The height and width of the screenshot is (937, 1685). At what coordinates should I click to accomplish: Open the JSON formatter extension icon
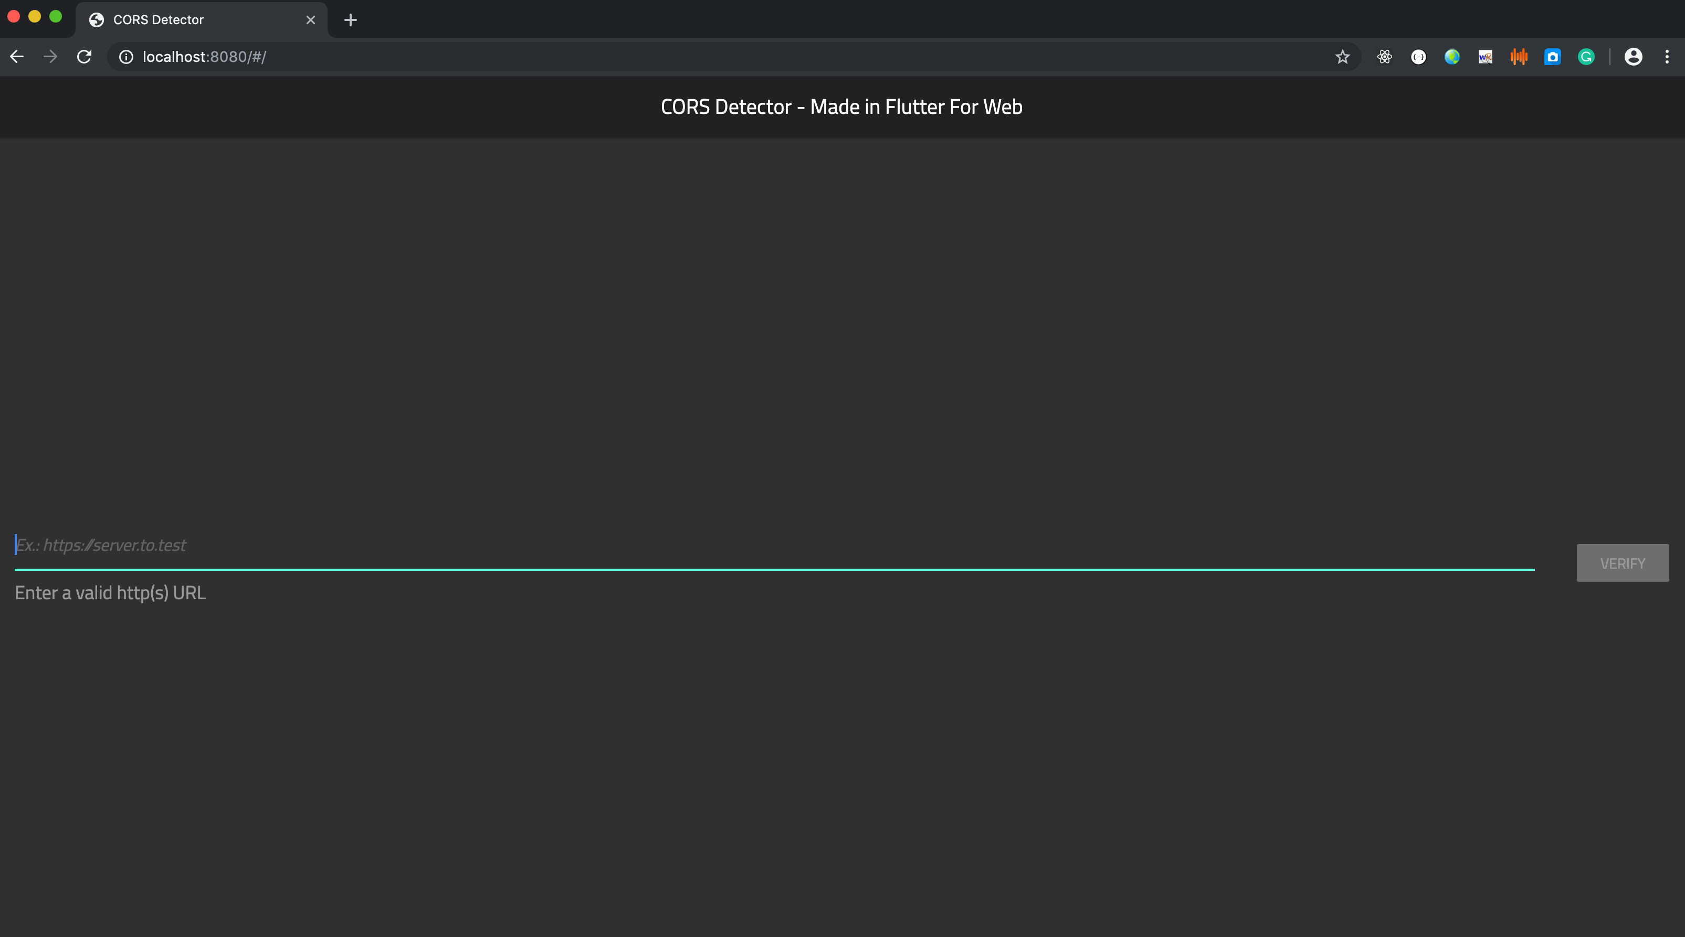pyautogui.click(x=1418, y=57)
